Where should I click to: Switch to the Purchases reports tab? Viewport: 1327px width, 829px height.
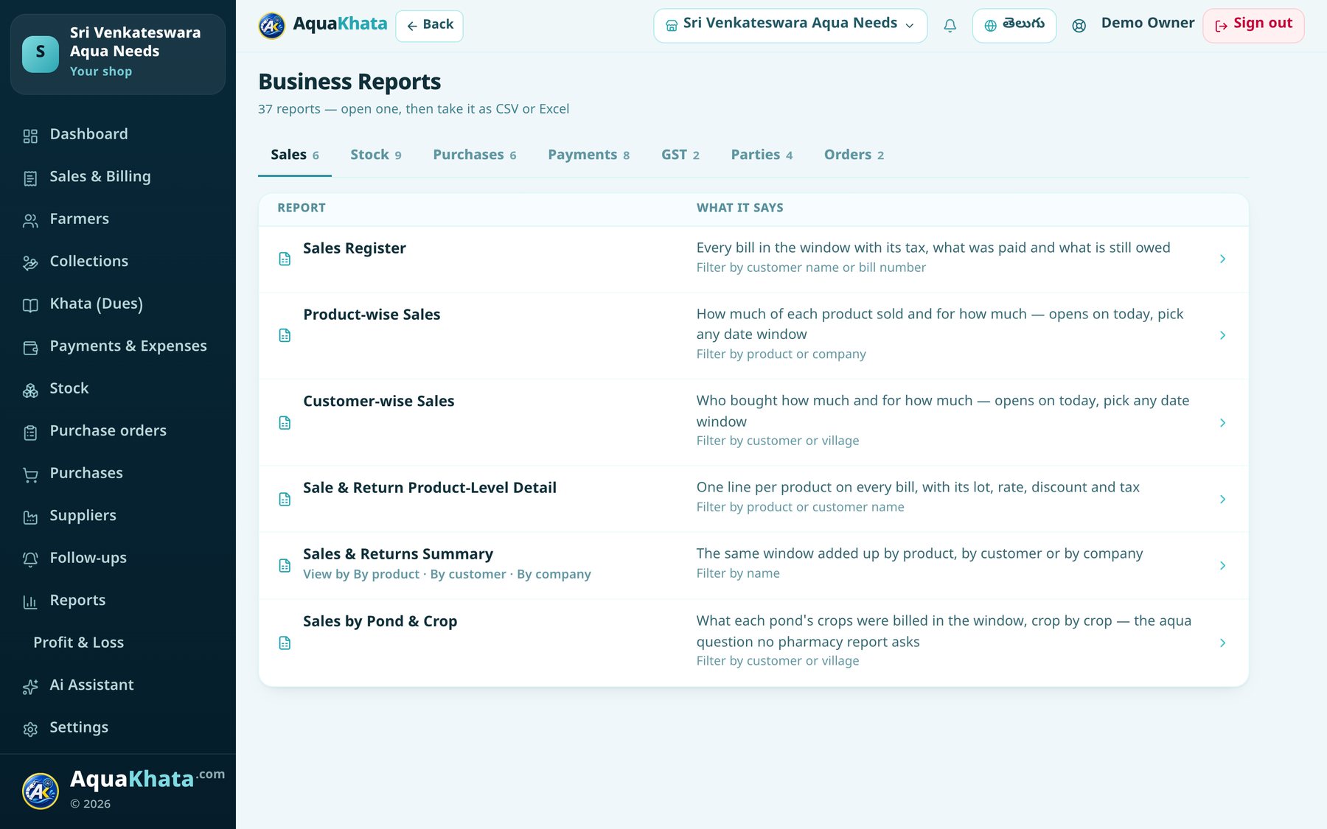click(x=474, y=155)
